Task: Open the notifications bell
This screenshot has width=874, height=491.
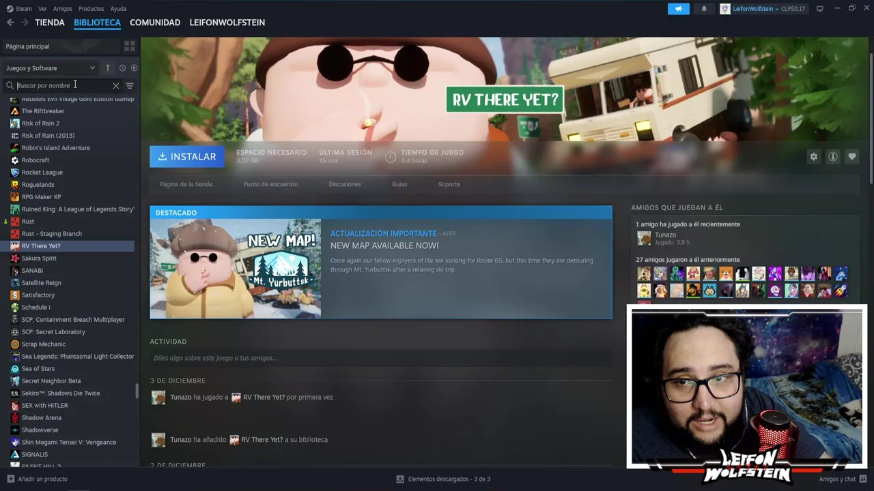Action: [704, 9]
